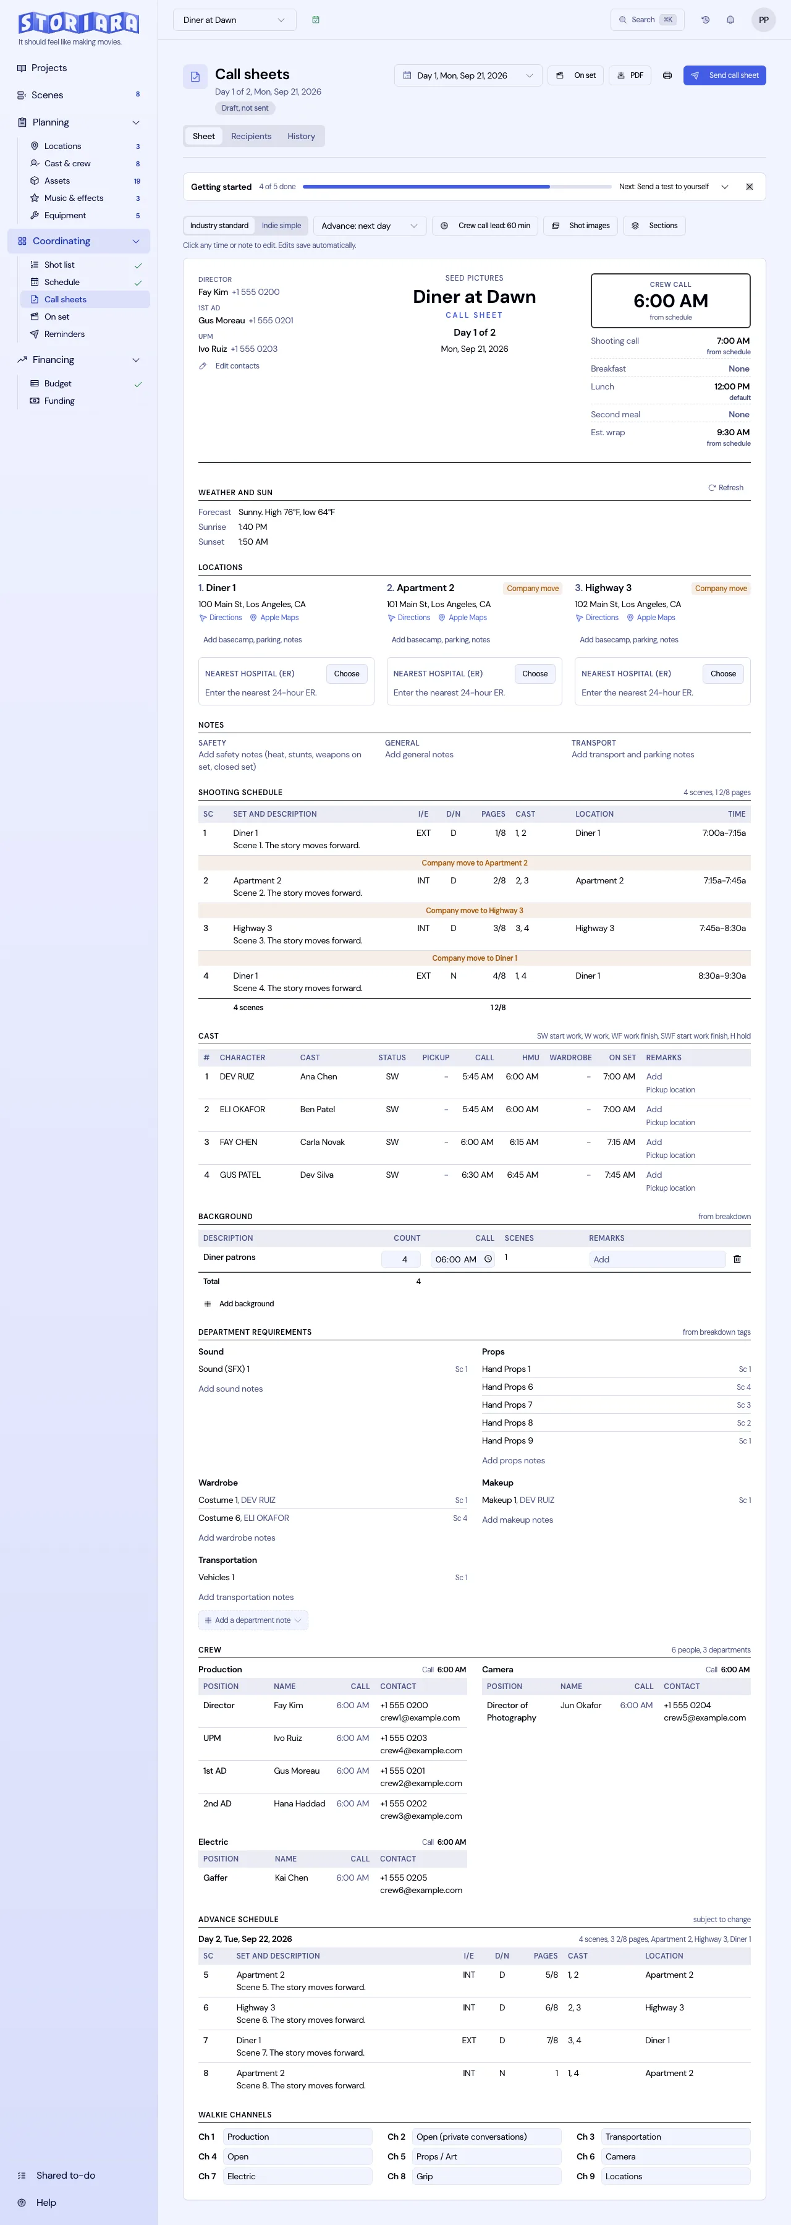Click the Assets cube icon in the sidebar
Image resolution: width=791 pixels, height=2225 pixels.
click(x=35, y=181)
